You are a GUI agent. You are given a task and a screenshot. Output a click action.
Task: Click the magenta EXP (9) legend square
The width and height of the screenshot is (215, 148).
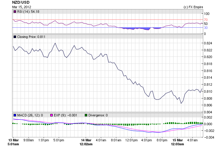coord(51,115)
